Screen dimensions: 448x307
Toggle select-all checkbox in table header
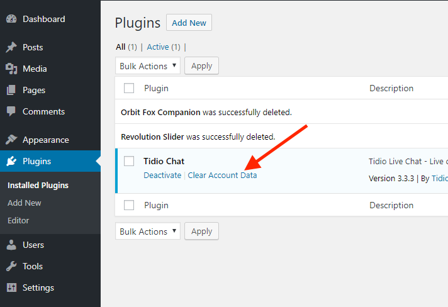[x=129, y=88]
